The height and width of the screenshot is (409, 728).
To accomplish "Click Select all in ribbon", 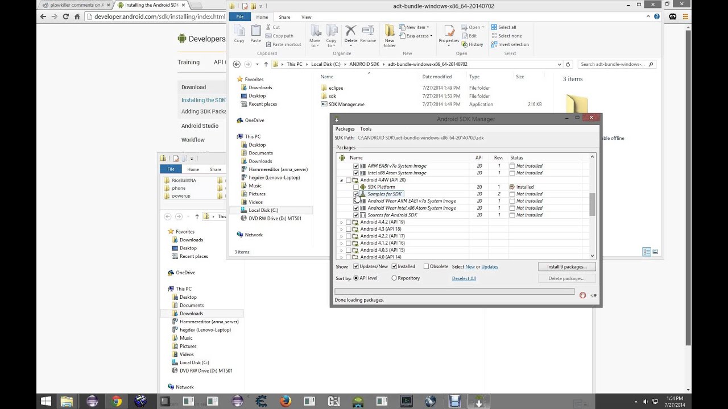I will (503, 27).
